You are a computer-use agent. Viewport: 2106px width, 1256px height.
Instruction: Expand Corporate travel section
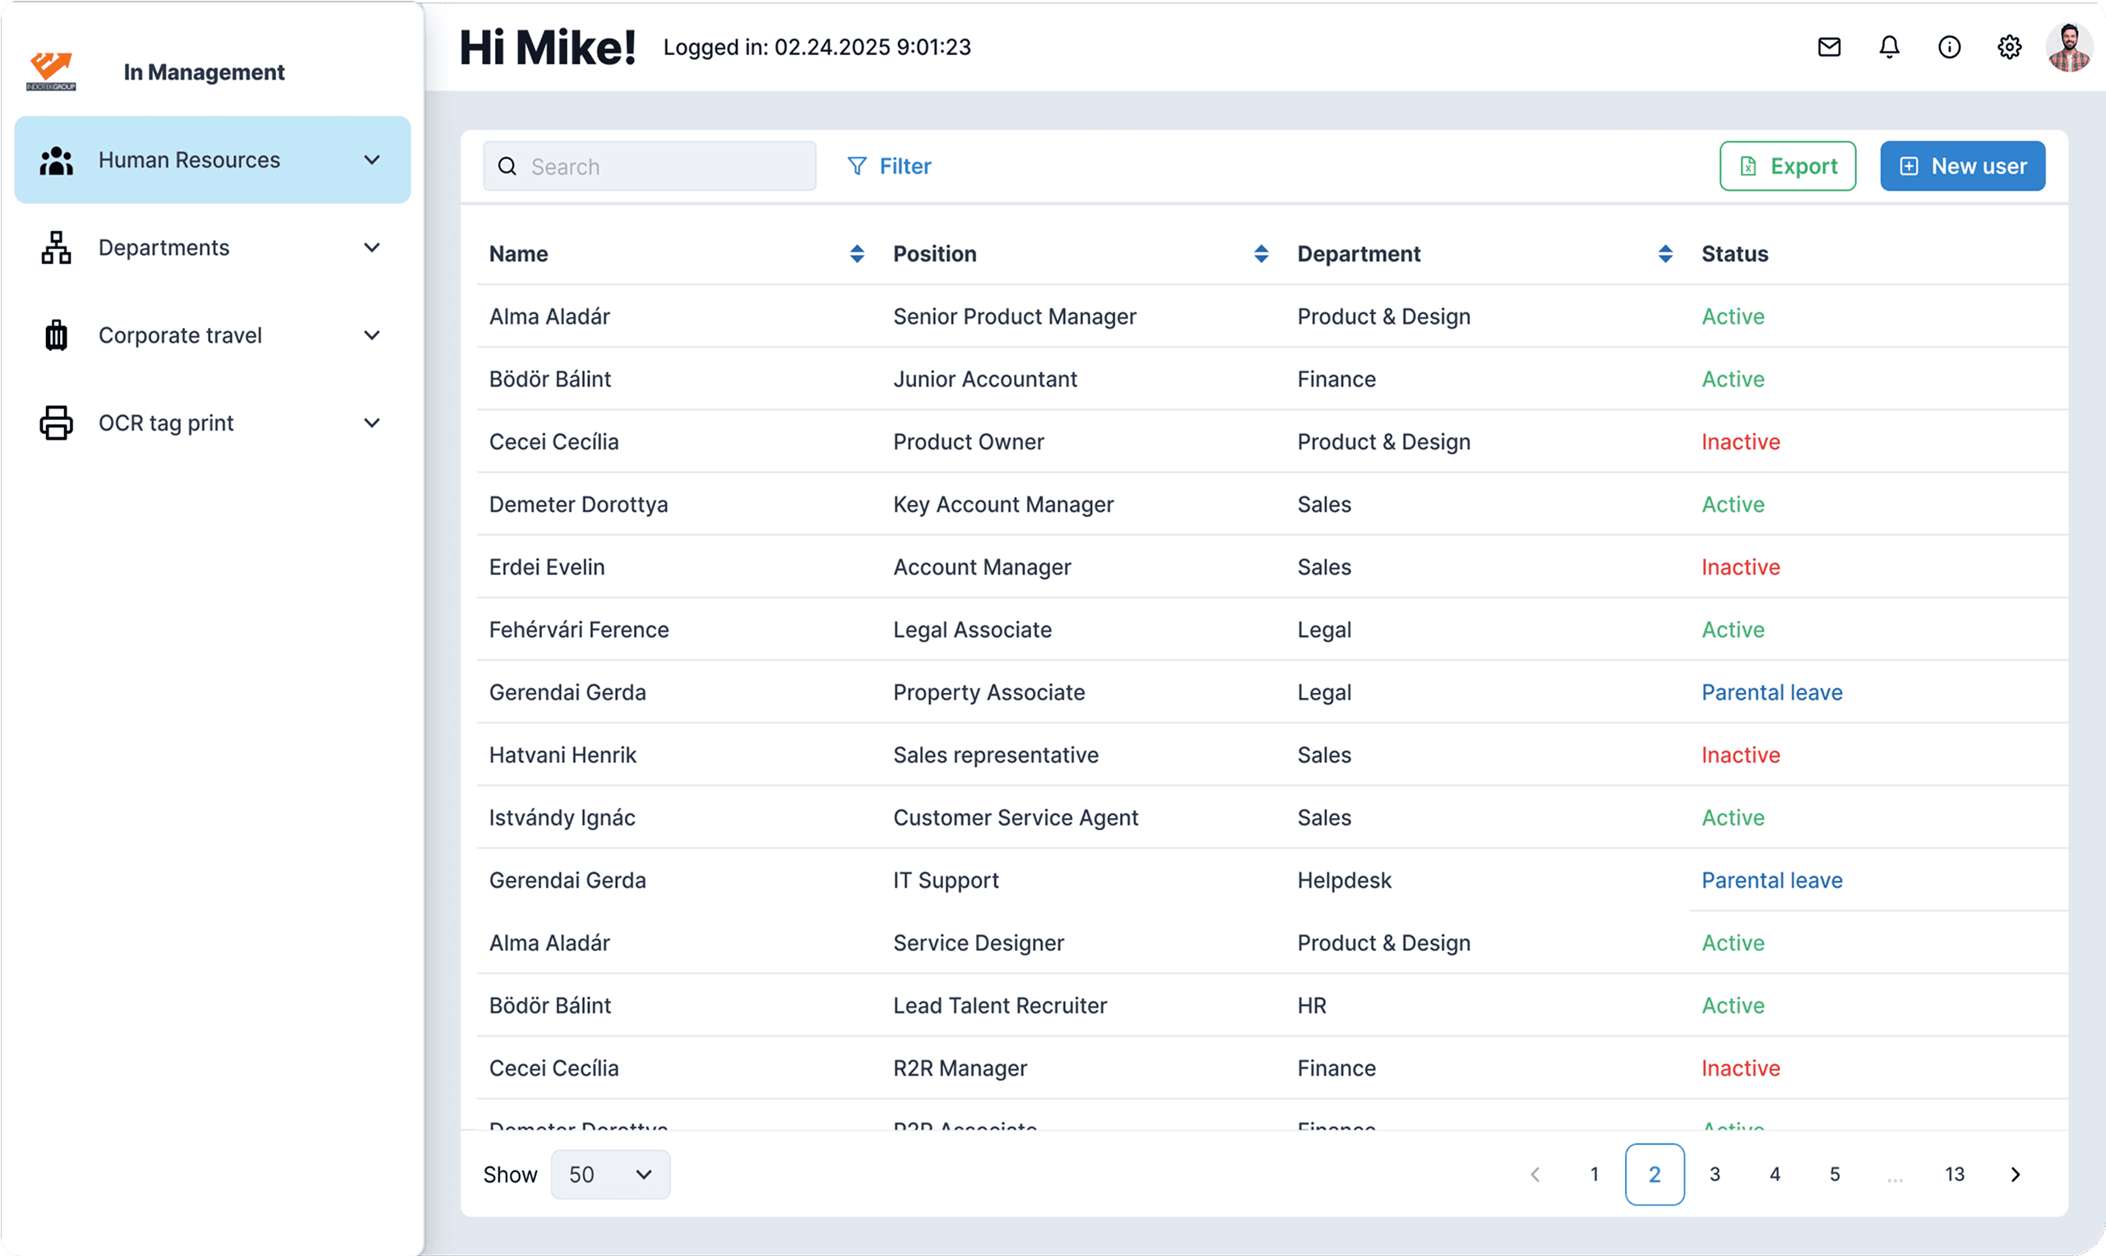click(x=372, y=335)
